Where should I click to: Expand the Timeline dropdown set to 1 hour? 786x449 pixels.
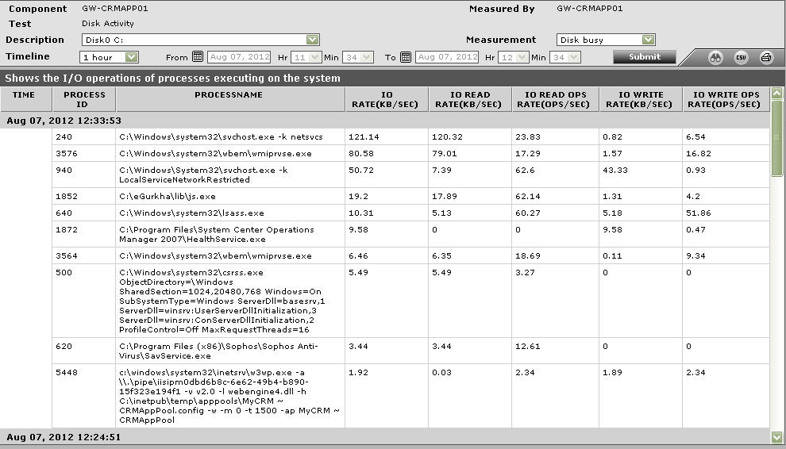[x=109, y=57]
